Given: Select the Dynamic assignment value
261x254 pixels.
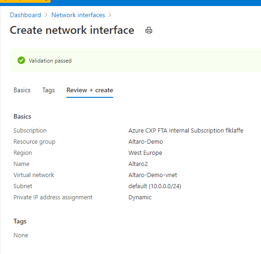Looking at the screenshot, I should [140, 197].
